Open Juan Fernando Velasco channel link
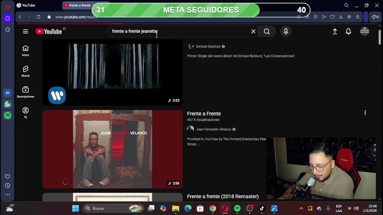This screenshot has height=215, width=383. (213, 129)
